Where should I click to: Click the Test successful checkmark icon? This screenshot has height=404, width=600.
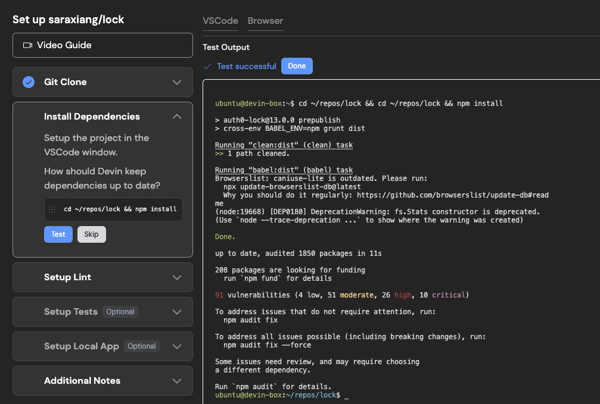207,67
